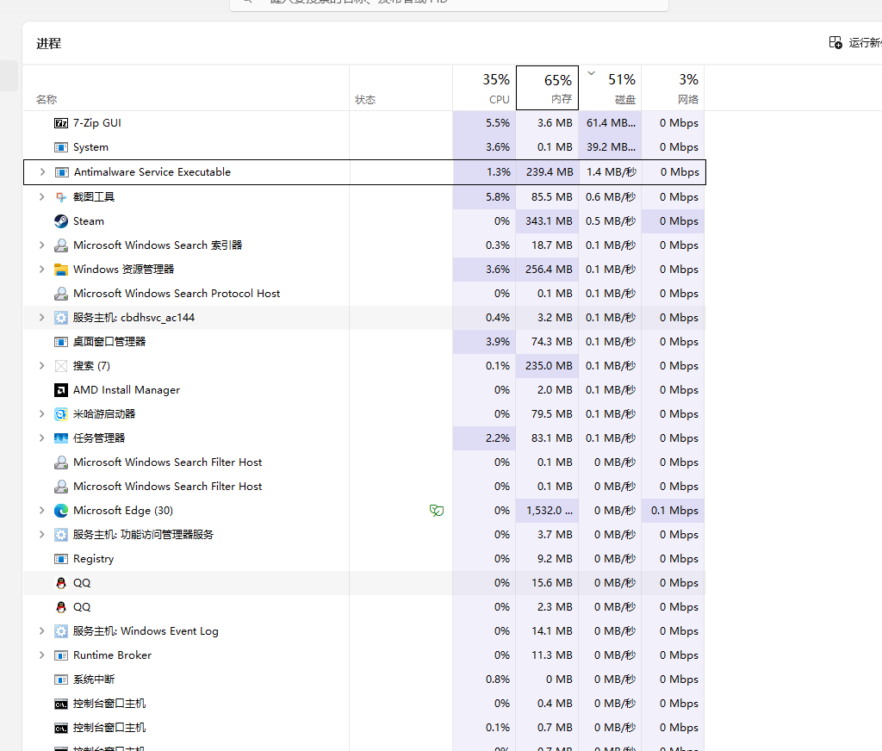The image size is (882, 751).
Task: Click 7-Zip GUI disk value 61.4 MB
Action: click(x=611, y=122)
